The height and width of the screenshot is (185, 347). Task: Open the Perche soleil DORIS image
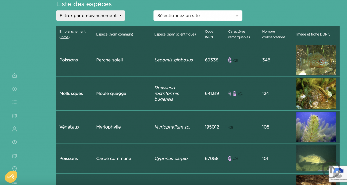click(316, 60)
